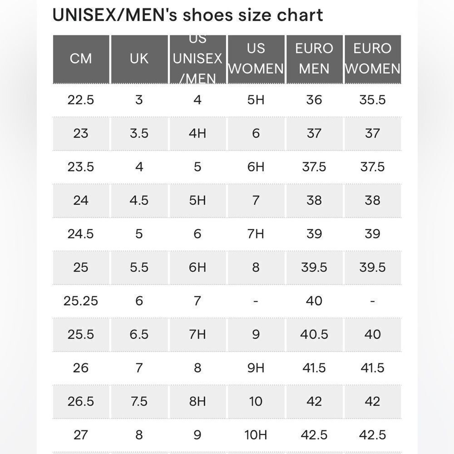The height and width of the screenshot is (454, 454).
Task: Select the 5H US women cell
Action: 256,100
